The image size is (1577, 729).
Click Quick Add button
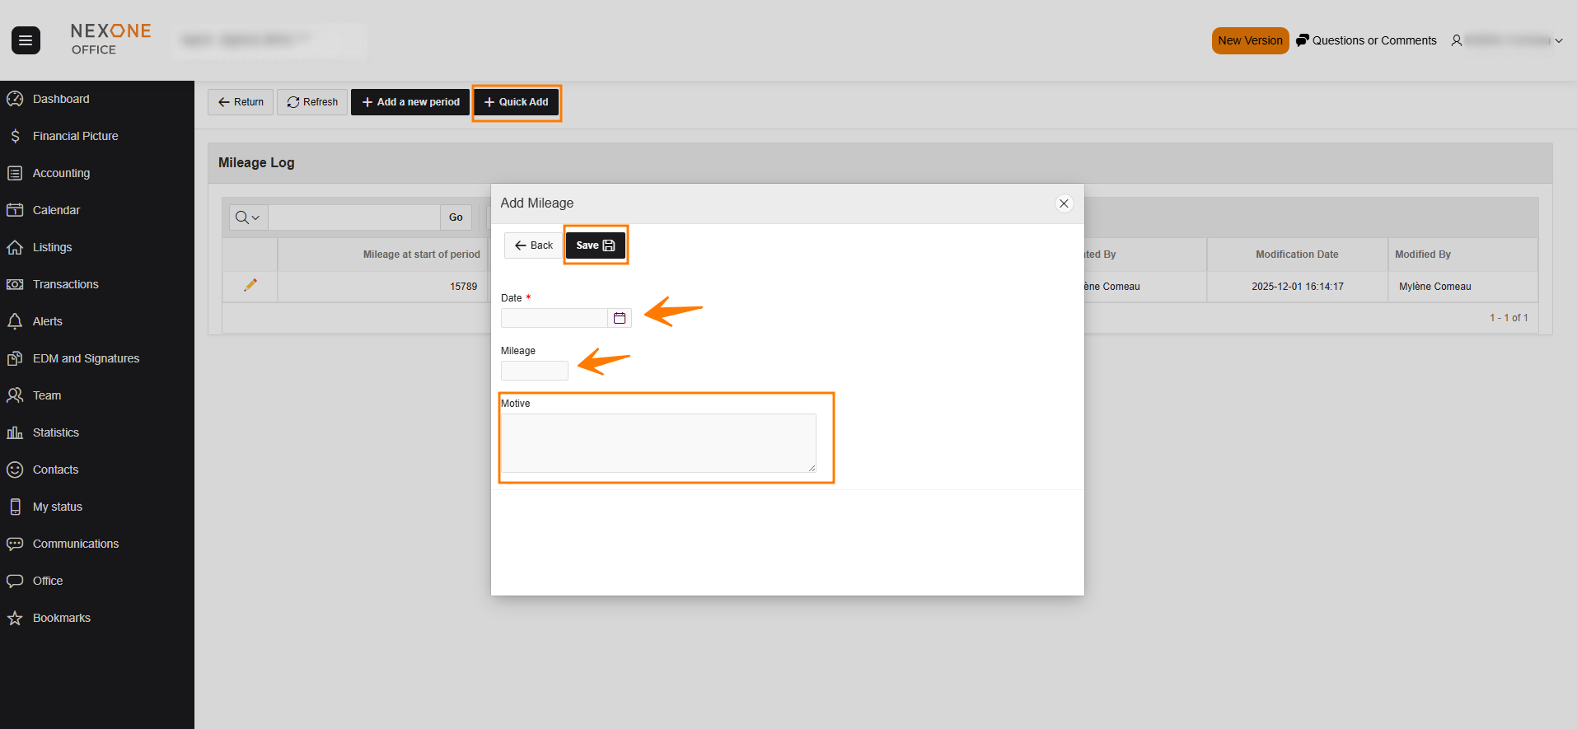coord(517,102)
